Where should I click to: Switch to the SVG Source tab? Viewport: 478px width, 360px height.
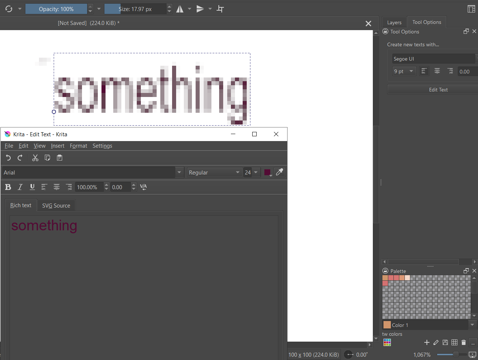(56, 206)
